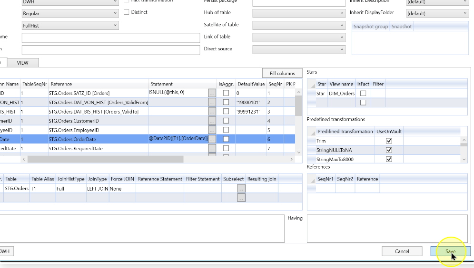This screenshot has width=474, height=268.
Task: Click horizontal scrollbar thumb of columns grid
Action: point(105,159)
